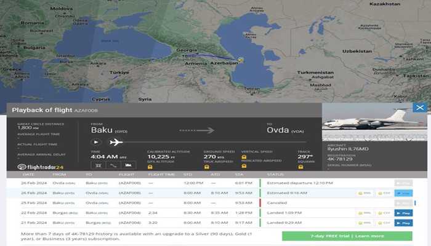
Task: Open the Burgas link in 22 Feb row
Action: pos(59,213)
